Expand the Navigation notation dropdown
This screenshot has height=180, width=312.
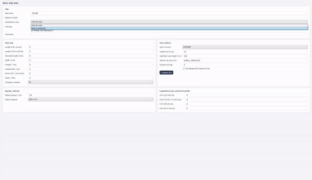[91, 82]
